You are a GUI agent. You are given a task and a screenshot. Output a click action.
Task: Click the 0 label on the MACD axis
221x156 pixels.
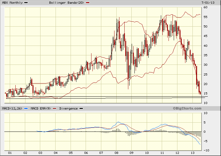[205, 132]
